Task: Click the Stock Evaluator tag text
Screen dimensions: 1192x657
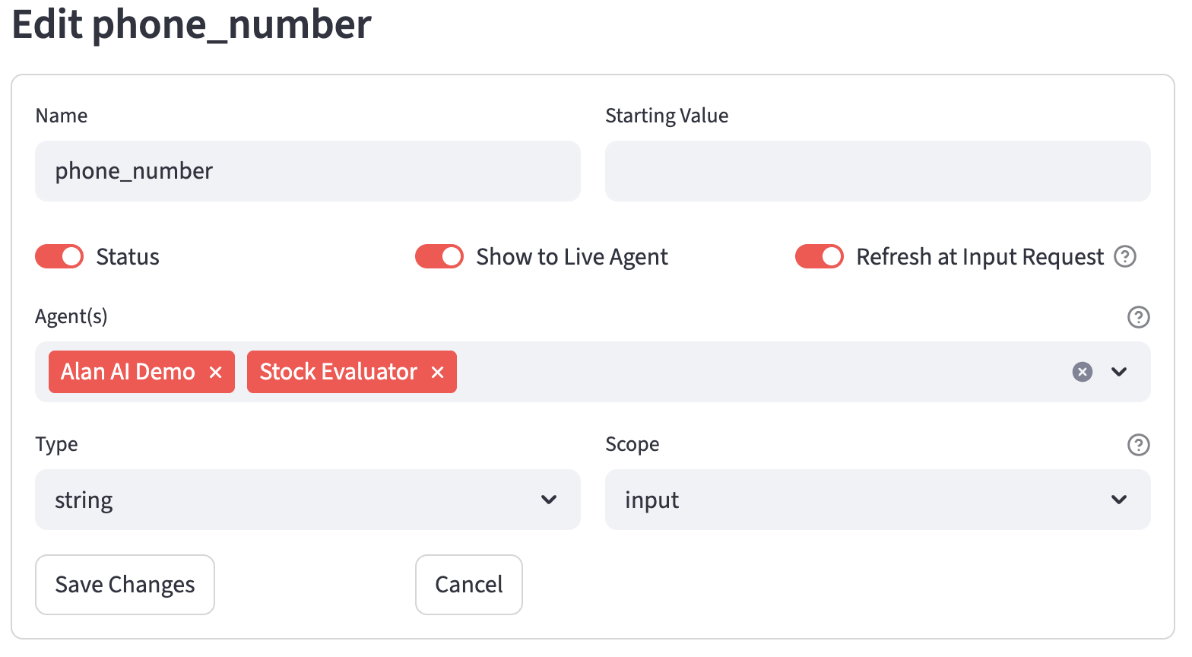Action: 338,372
